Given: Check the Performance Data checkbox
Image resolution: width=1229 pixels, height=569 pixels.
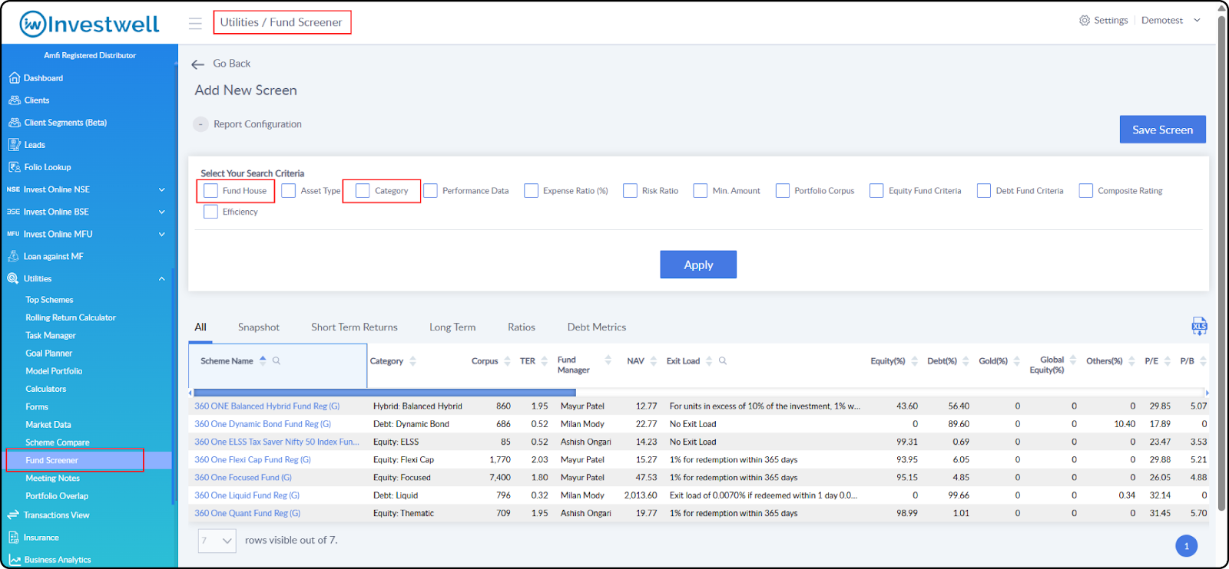Looking at the screenshot, I should pos(430,191).
